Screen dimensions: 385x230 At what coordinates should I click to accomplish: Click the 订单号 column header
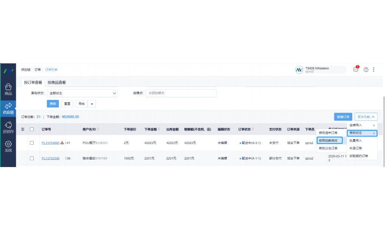(x=46, y=129)
